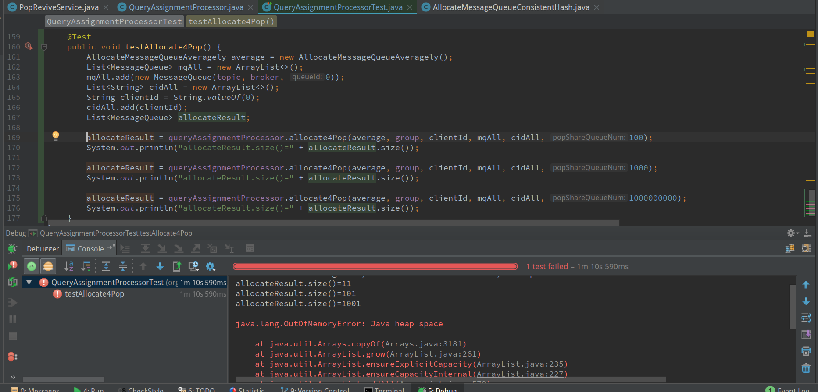Open Arrays.java:3181 stack trace link
The width and height of the screenshot is (818, 392).
pos(423,344)
